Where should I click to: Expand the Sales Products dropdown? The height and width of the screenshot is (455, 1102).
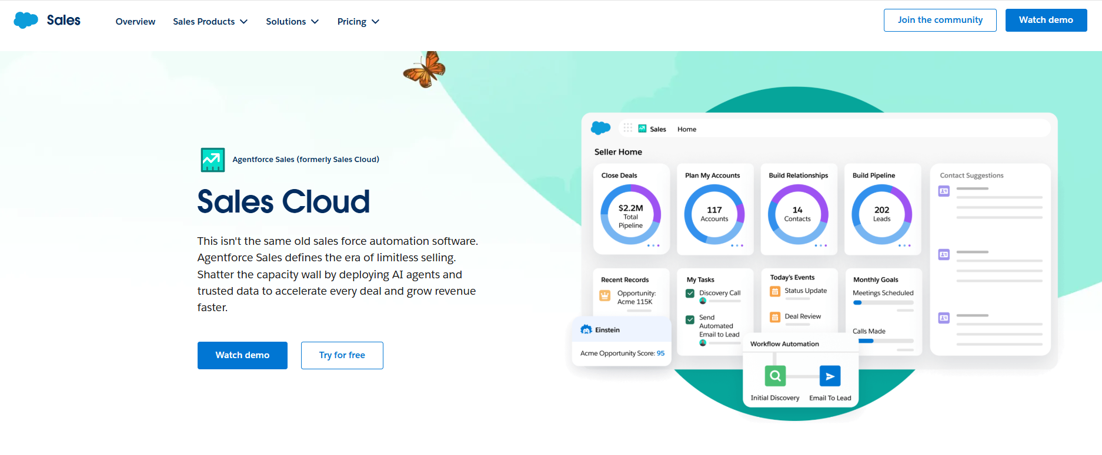[x=210, y=22]
